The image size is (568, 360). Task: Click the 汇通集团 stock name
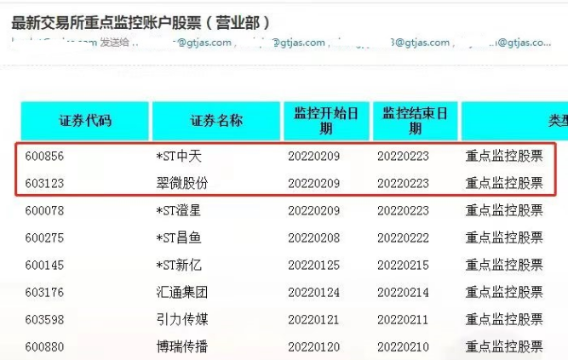click(181, 292)
